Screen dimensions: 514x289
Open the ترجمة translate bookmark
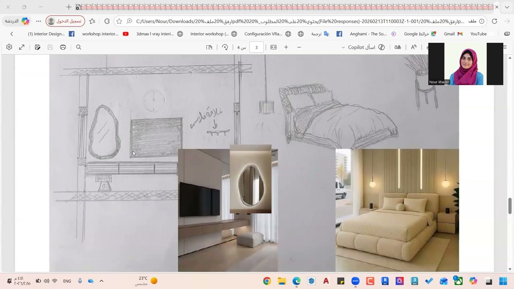320,34
